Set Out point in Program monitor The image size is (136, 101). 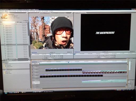click(x=97, y=56)
